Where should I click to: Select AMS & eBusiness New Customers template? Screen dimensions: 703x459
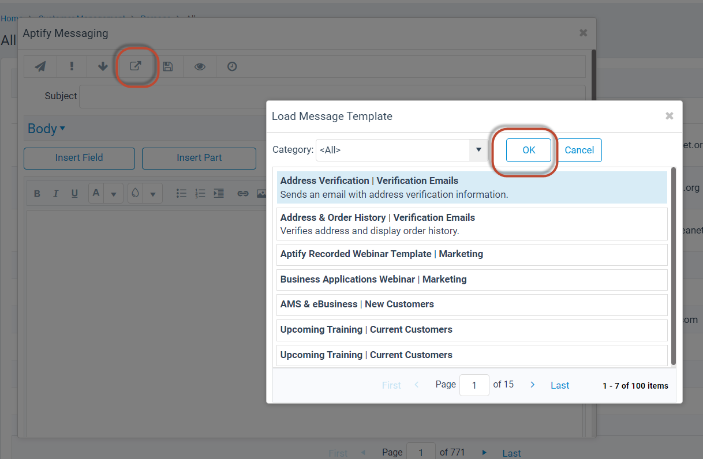tap(472, 304)
